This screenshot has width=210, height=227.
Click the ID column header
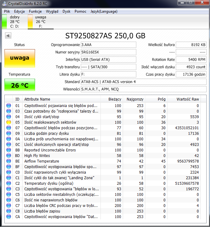17,99
